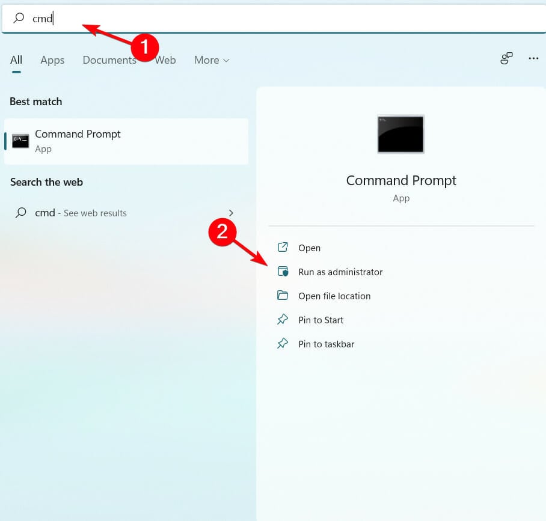Expand the More dropdown

[212, 60]
